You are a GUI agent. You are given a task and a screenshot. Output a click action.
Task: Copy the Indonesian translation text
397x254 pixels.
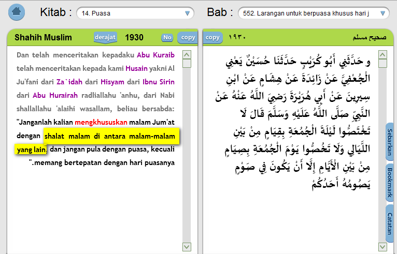click(188, 37)
